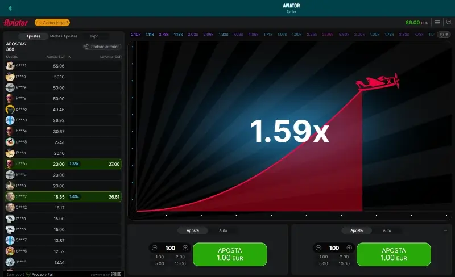Click the red airplane on the graph
This screenshot has width=455, height=277.
coord(378,81)
